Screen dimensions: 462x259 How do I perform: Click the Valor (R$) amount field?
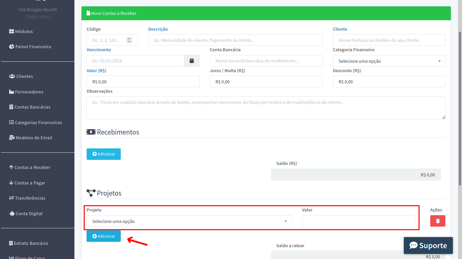point(143,82)
